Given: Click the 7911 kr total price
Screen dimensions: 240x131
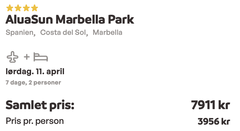Looking at the screenshot, I should (x=211, y=105).
